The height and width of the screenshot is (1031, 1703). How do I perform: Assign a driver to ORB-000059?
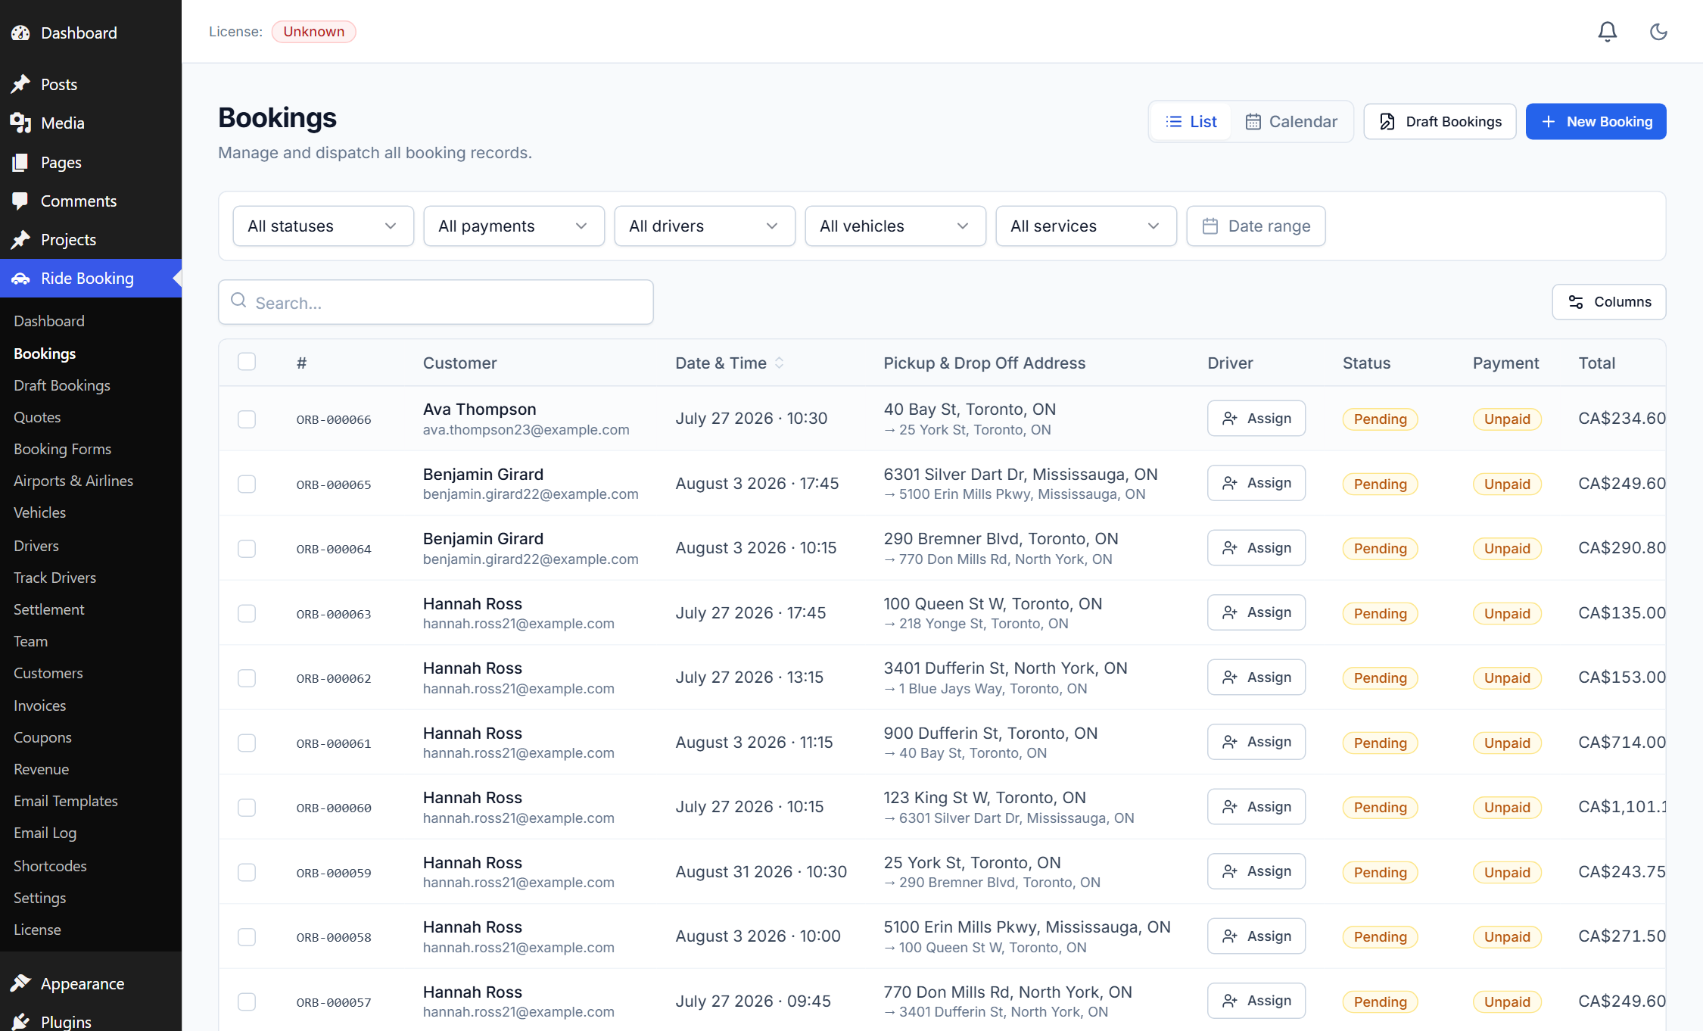tap(1256, 871)
